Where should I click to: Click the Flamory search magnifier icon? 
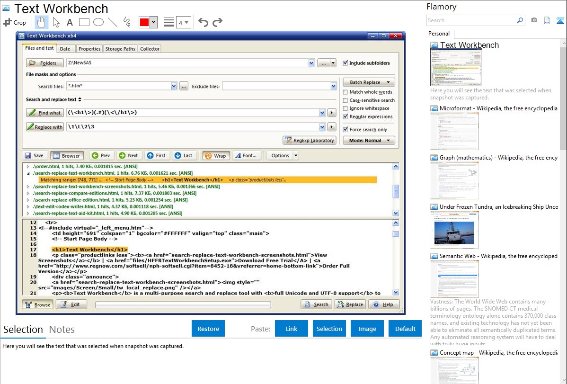520,20
